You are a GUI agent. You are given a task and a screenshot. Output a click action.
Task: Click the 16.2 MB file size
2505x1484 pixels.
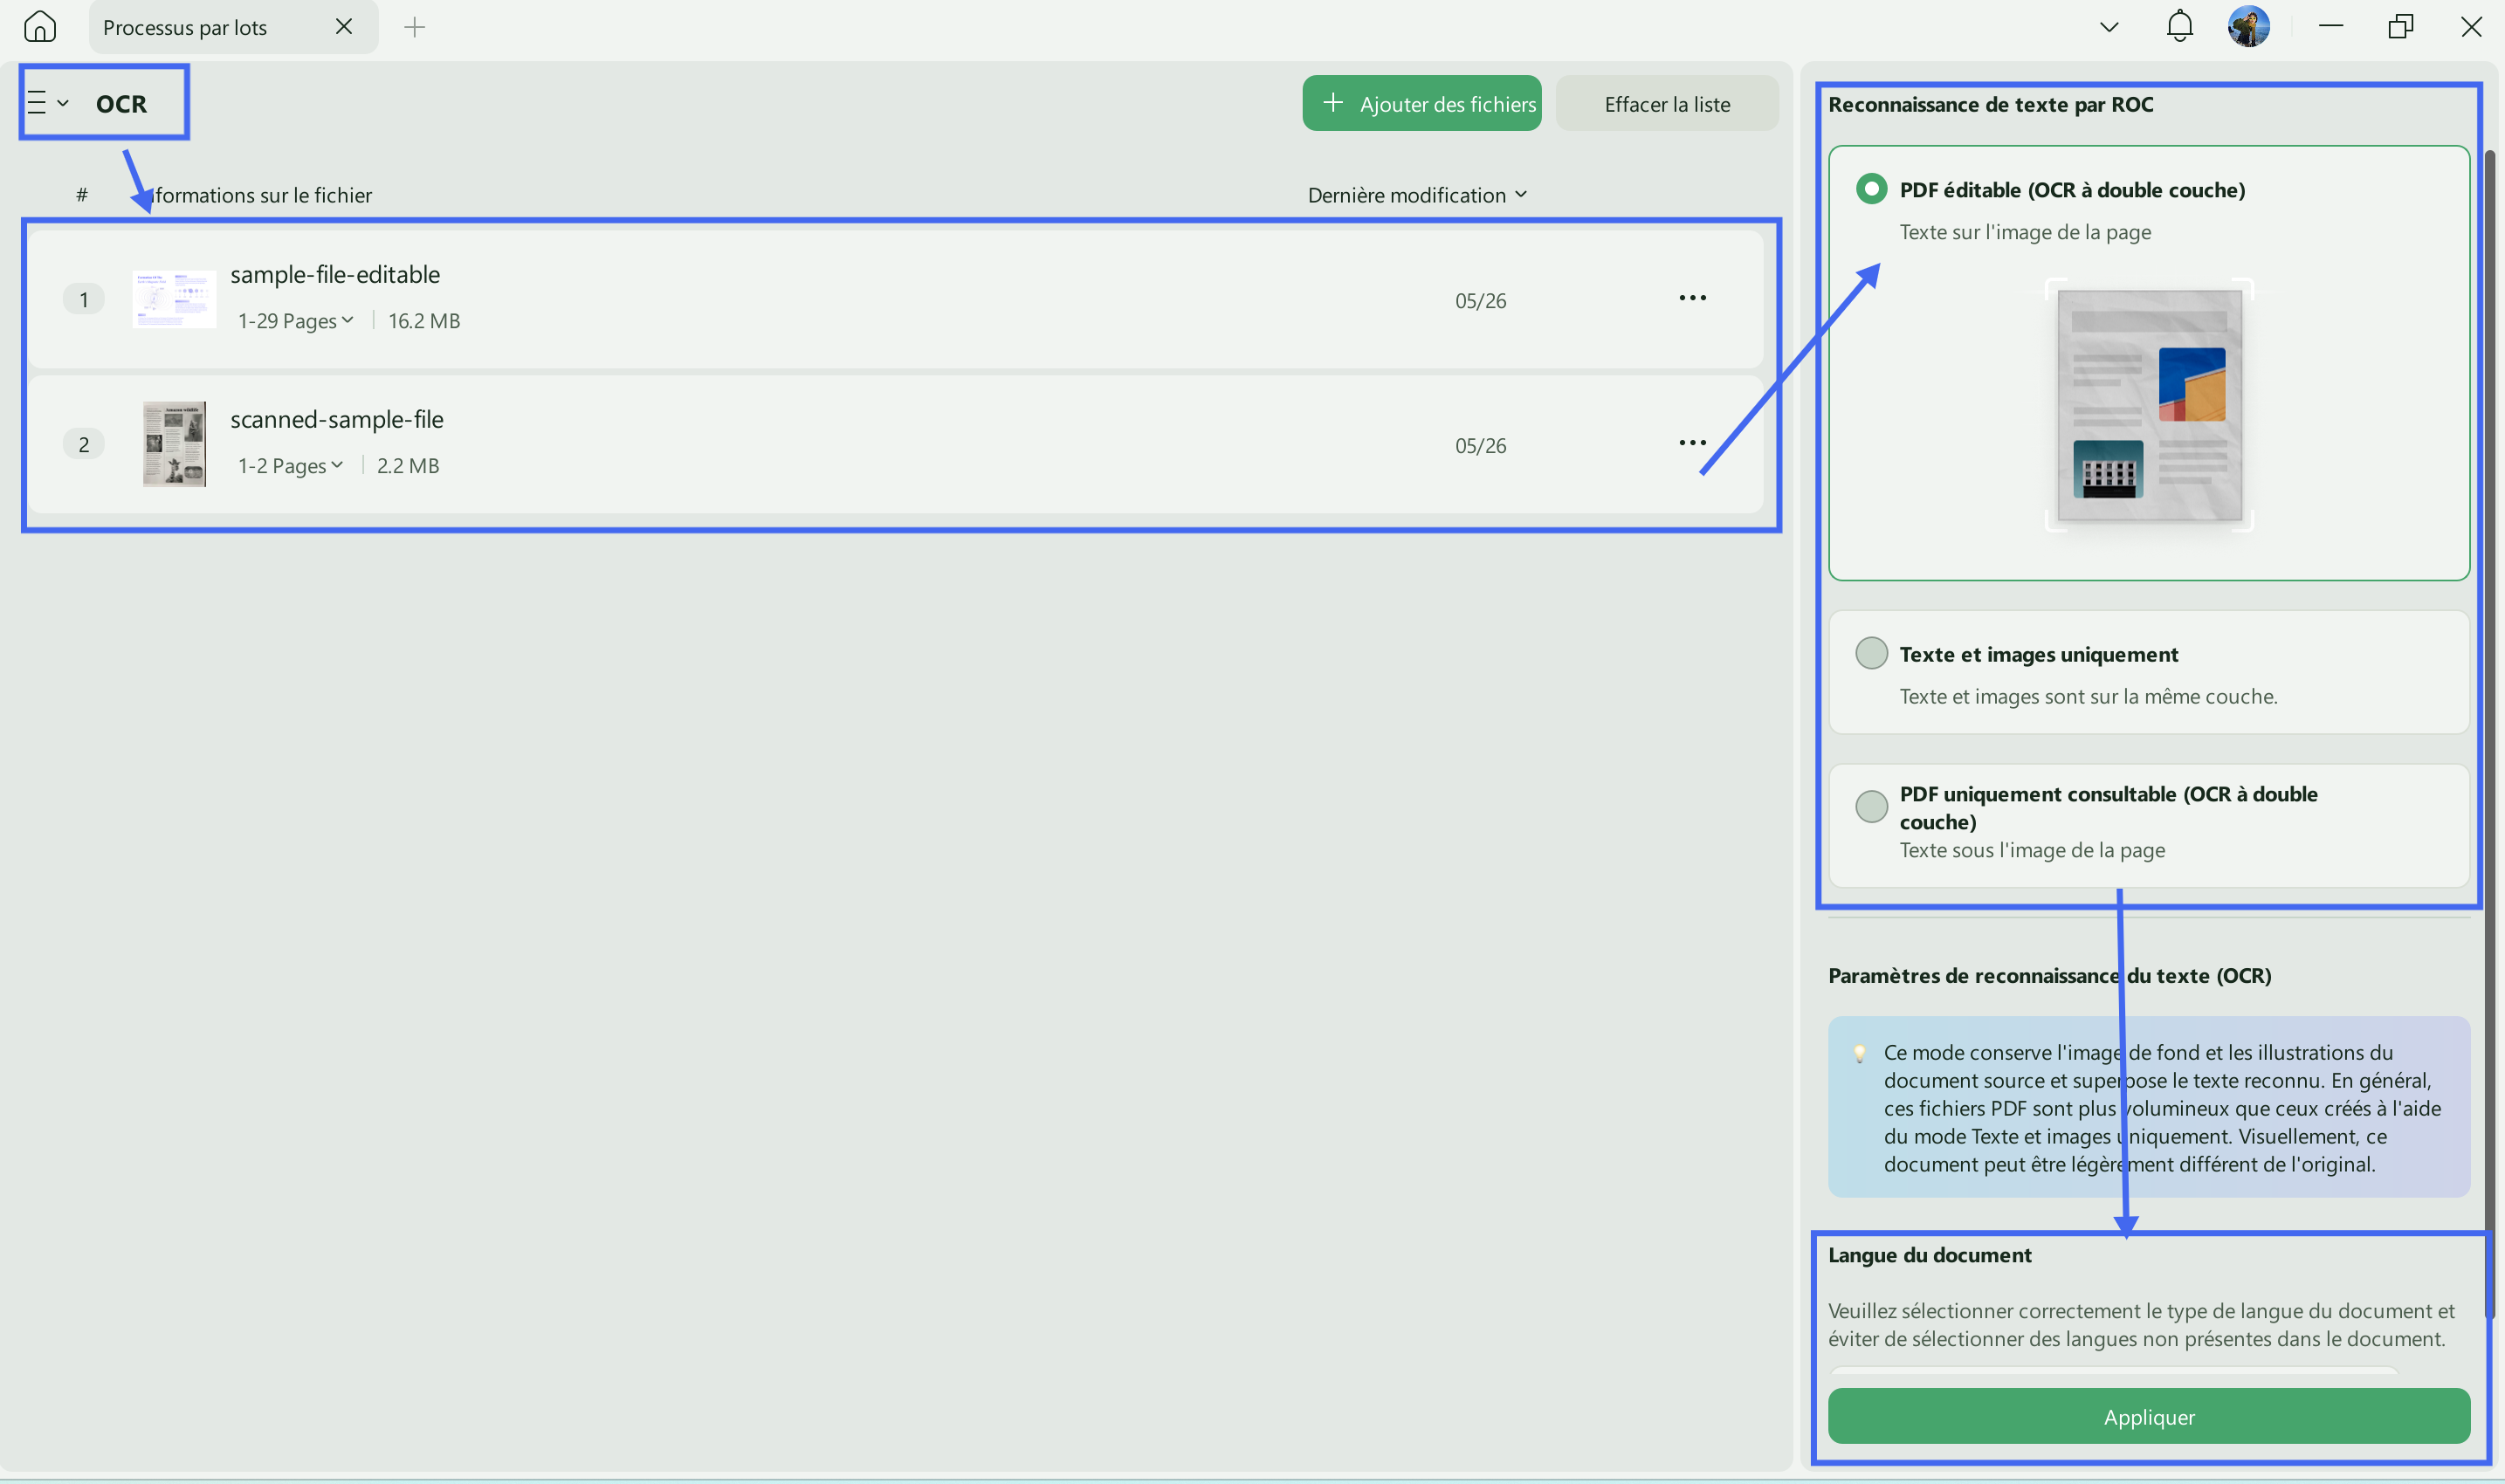tap(424, 321)
